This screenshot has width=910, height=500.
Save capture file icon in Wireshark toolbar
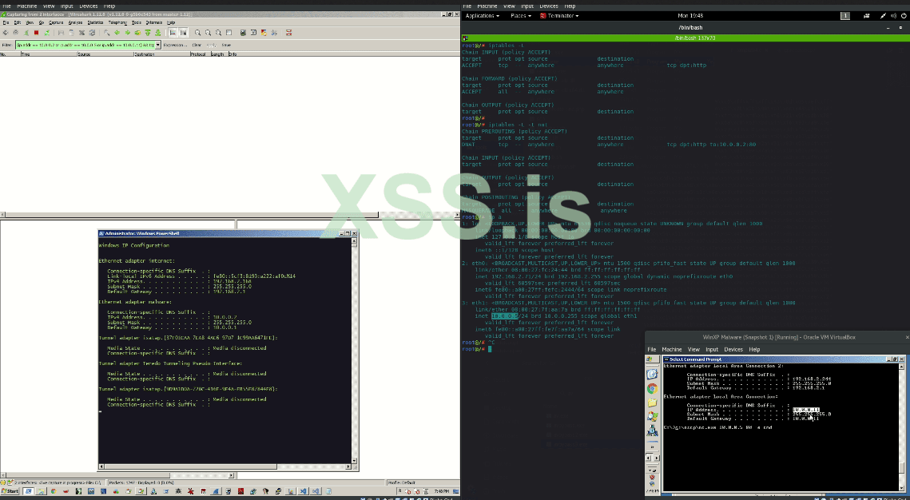point(71,33)
